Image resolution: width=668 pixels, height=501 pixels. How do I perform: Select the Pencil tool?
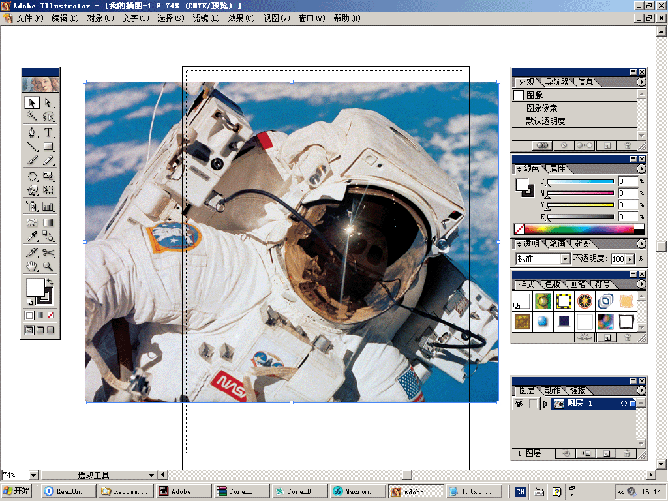coord(48,160)
